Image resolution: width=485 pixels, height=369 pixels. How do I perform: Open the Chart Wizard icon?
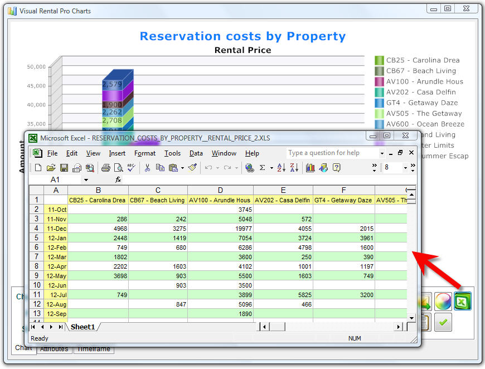[311, 168]
